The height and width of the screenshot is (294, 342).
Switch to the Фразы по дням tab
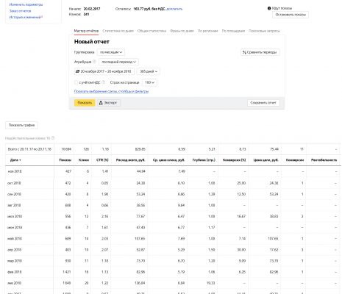(182, 31)
